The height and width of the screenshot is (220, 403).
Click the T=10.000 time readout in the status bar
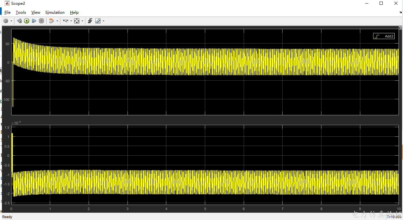(x=394, y=217)
